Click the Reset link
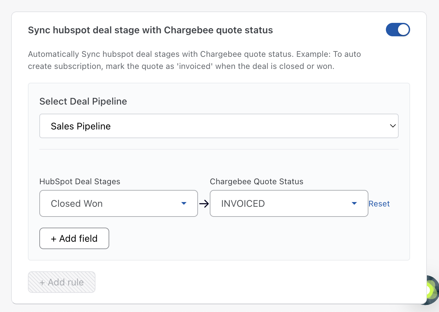This screenshot has height=312, width=439. (x=379, y=204)
